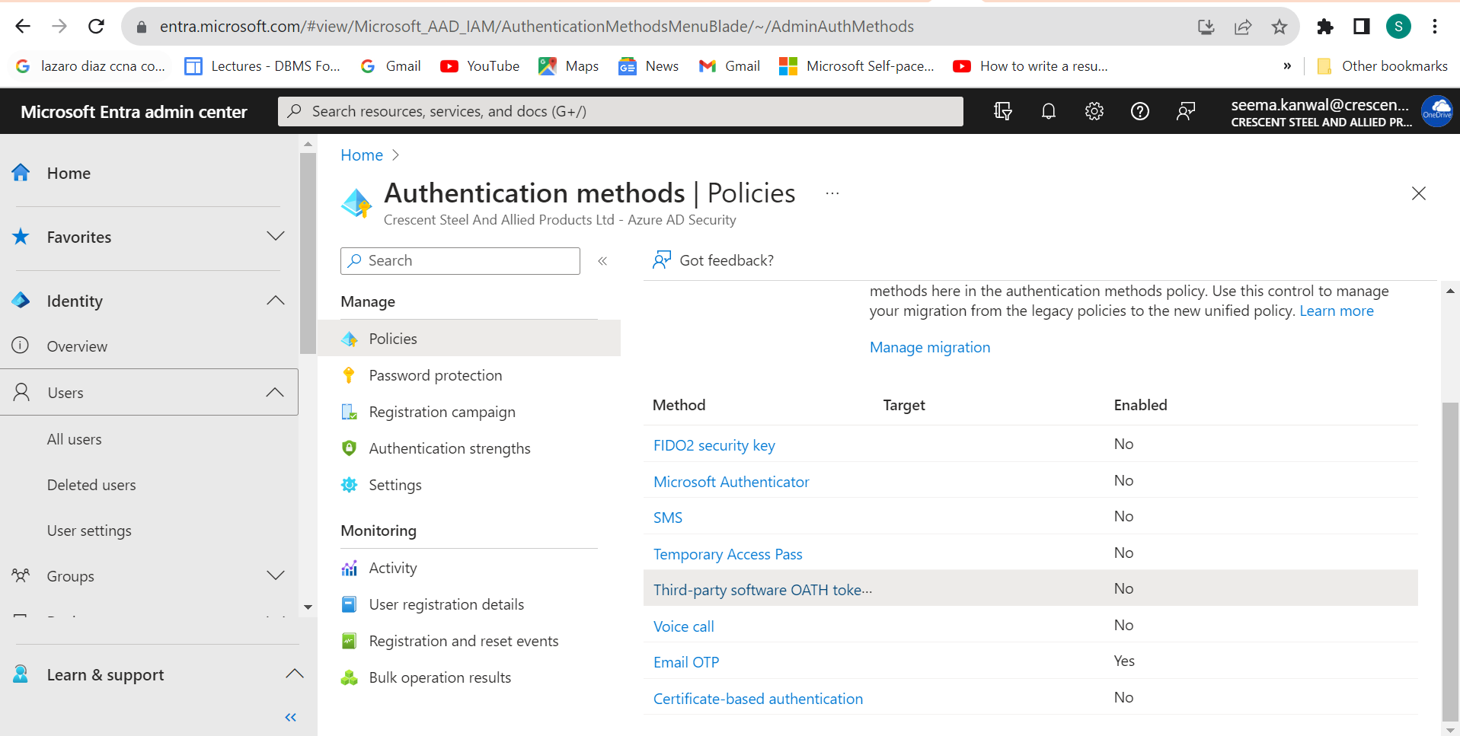Share this page using the share icon

pyautogui.click(x=1243, y=27)
